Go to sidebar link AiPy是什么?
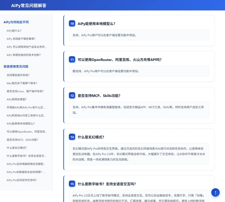Image resolution: width=225 pixels, height=202 pixels. pos(14,31)
